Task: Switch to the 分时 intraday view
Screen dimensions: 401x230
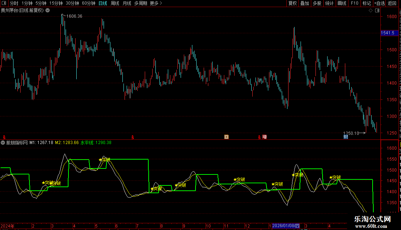Action: [14, 3]
